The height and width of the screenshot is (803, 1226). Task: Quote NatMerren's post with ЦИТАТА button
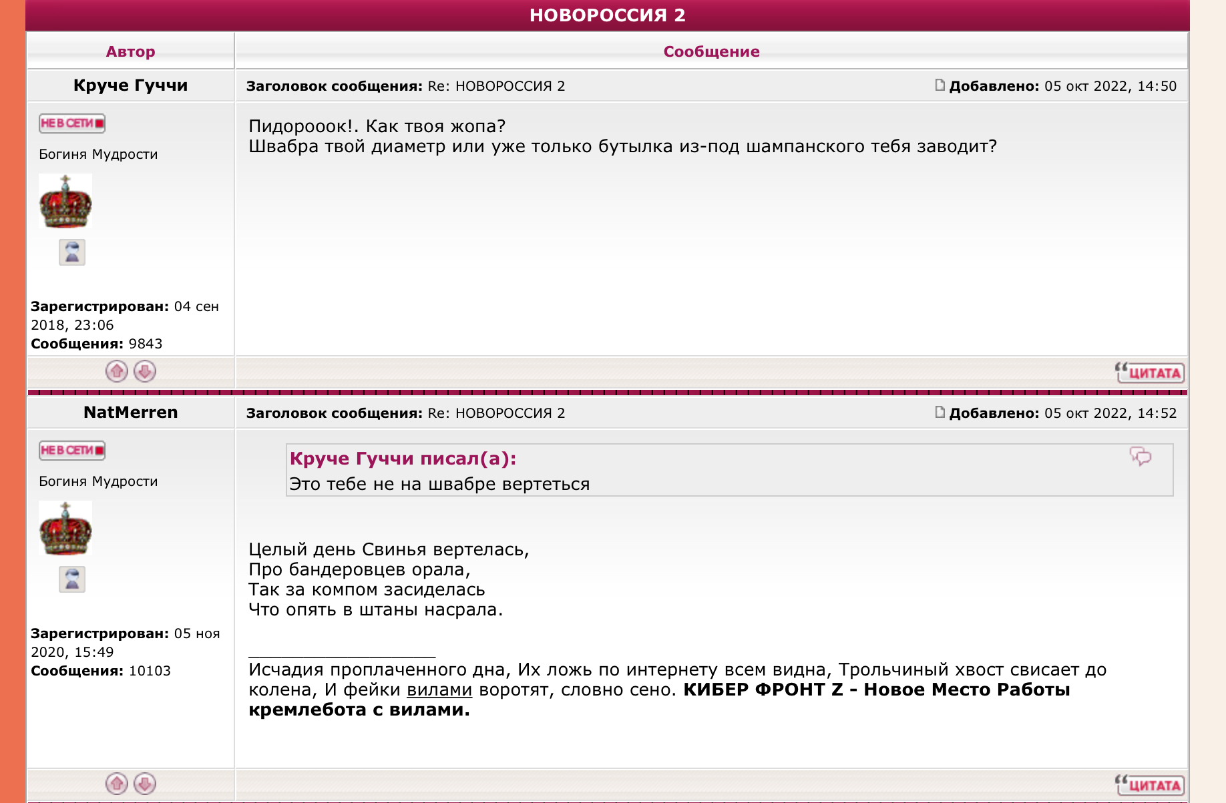[x=1149, y=785]
